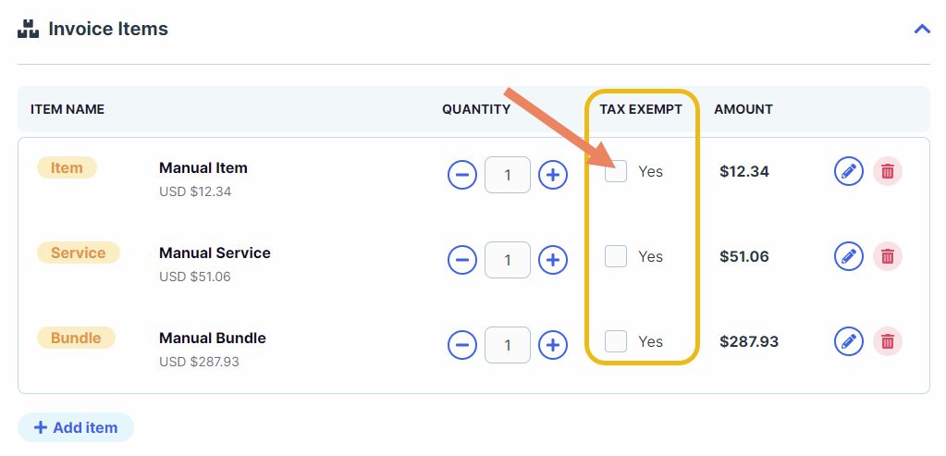Screen dimensions: 946x456
Task: Delete the Manual Service row
Action: click(888, 256)
